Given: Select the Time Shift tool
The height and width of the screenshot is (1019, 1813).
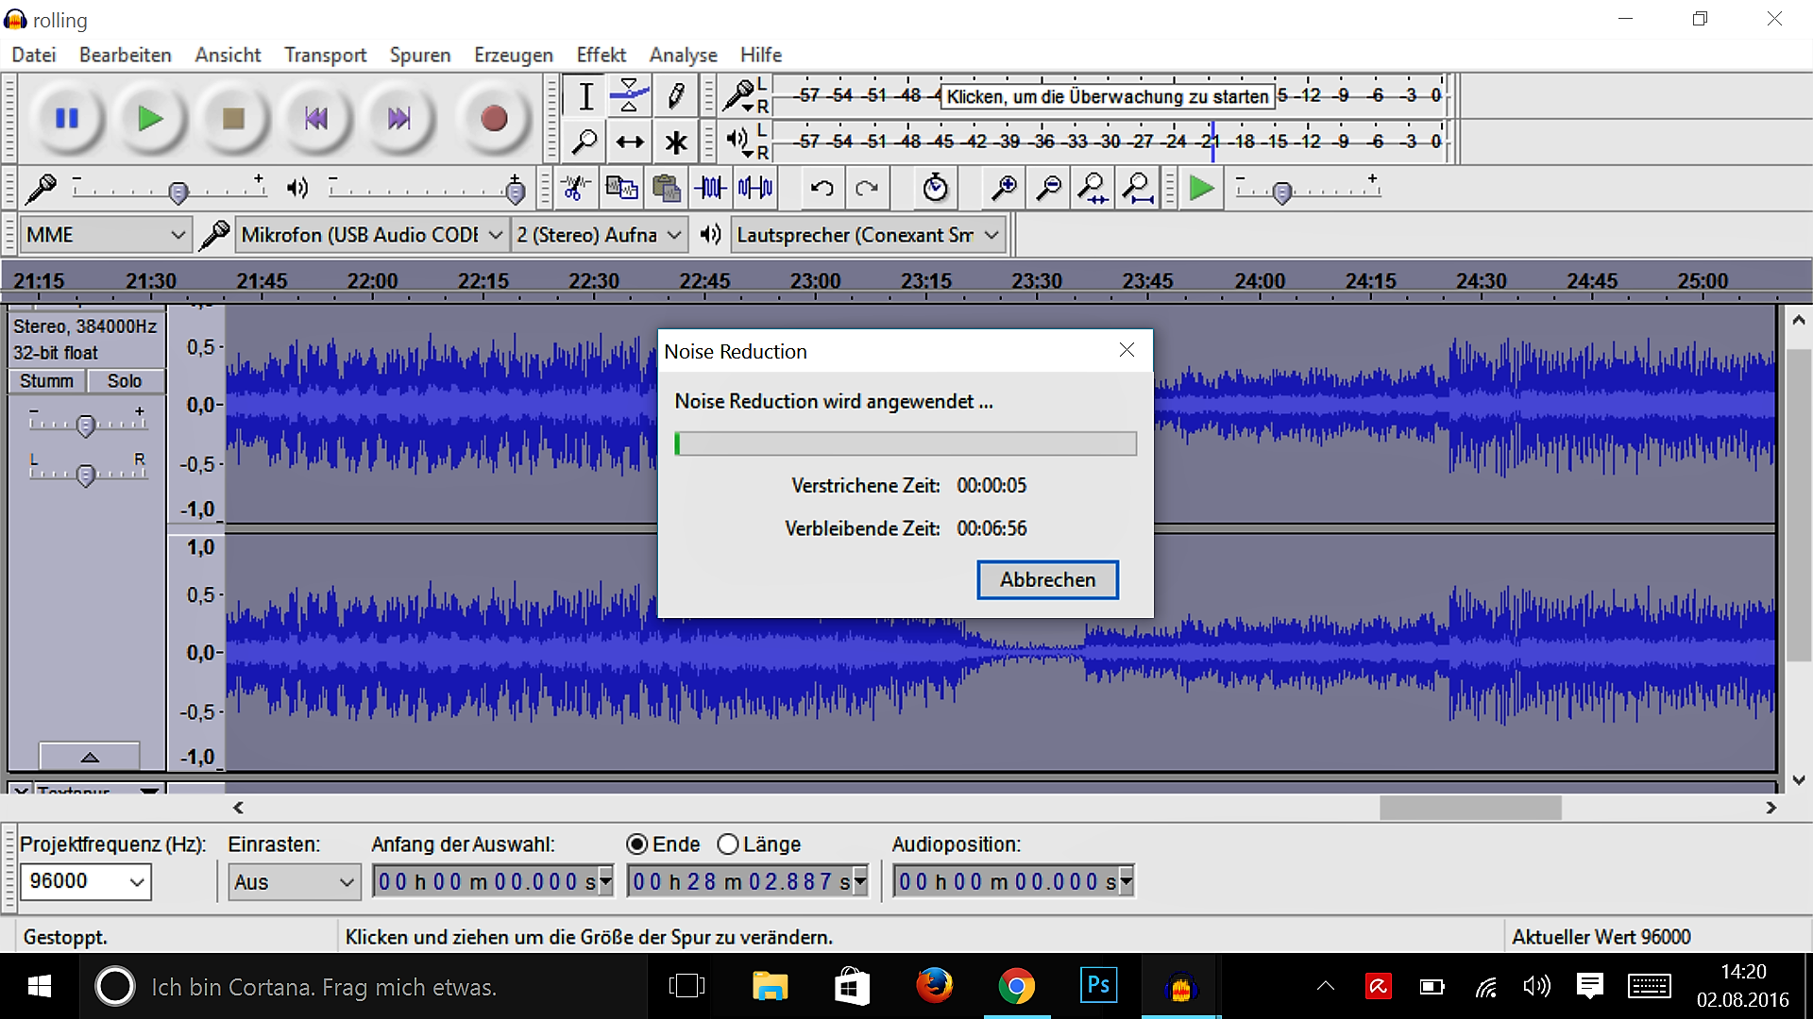Looking at the screenshot, I should tap(629, 142).
